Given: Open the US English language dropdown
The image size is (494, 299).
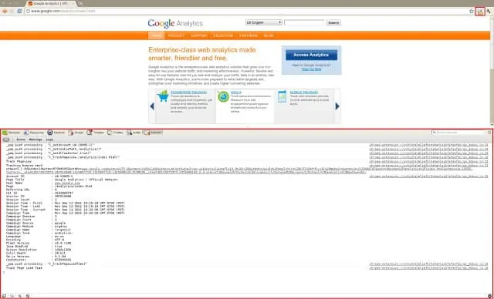Looking at the screenshot, I should point(264,22).
